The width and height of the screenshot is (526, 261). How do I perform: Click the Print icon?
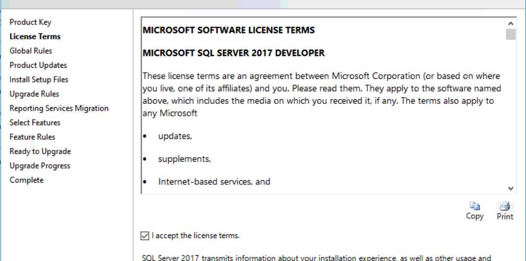505,206
